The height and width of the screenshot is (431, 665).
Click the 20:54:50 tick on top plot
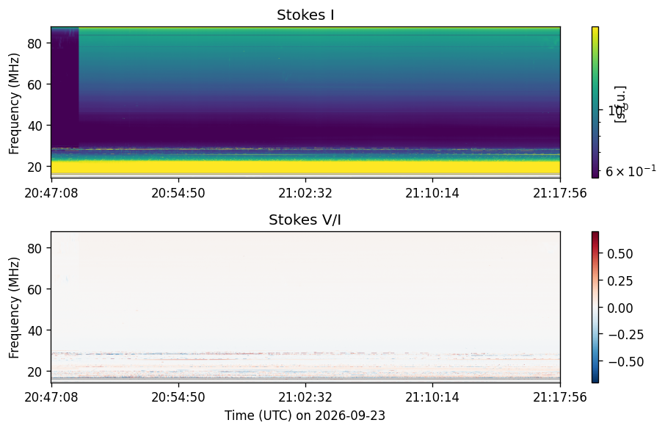178,193
